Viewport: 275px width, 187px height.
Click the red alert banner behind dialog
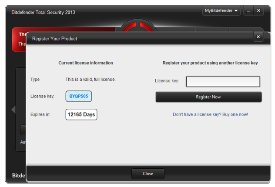click(20, 39)
